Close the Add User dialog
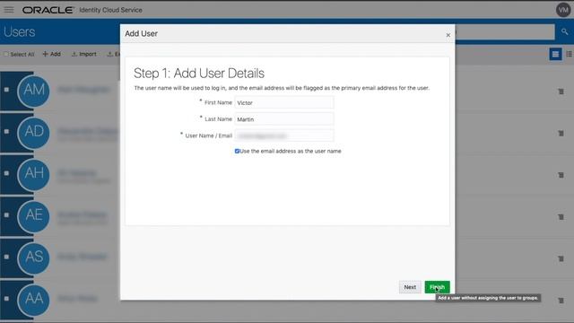Viewport: 574px width, 323px height. [x=448, y=35]
